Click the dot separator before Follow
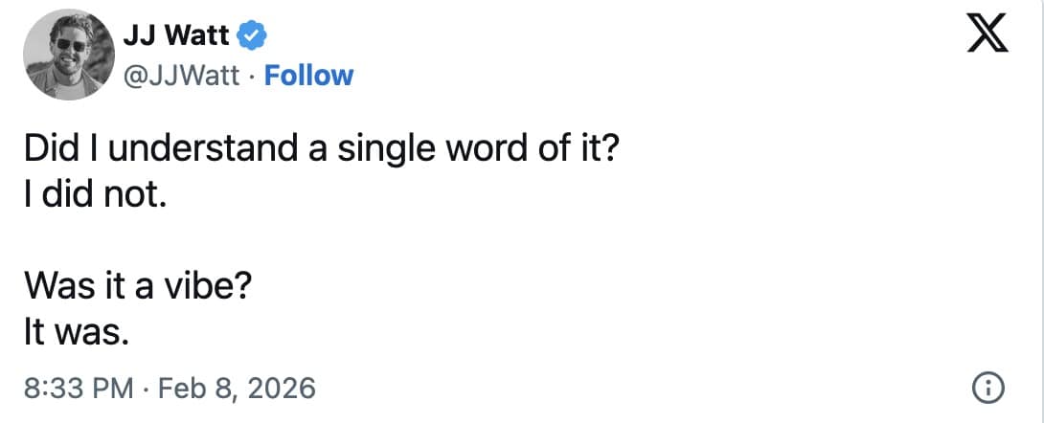The height and width of the screenshot is (423, 1044). tap(253, 75)
